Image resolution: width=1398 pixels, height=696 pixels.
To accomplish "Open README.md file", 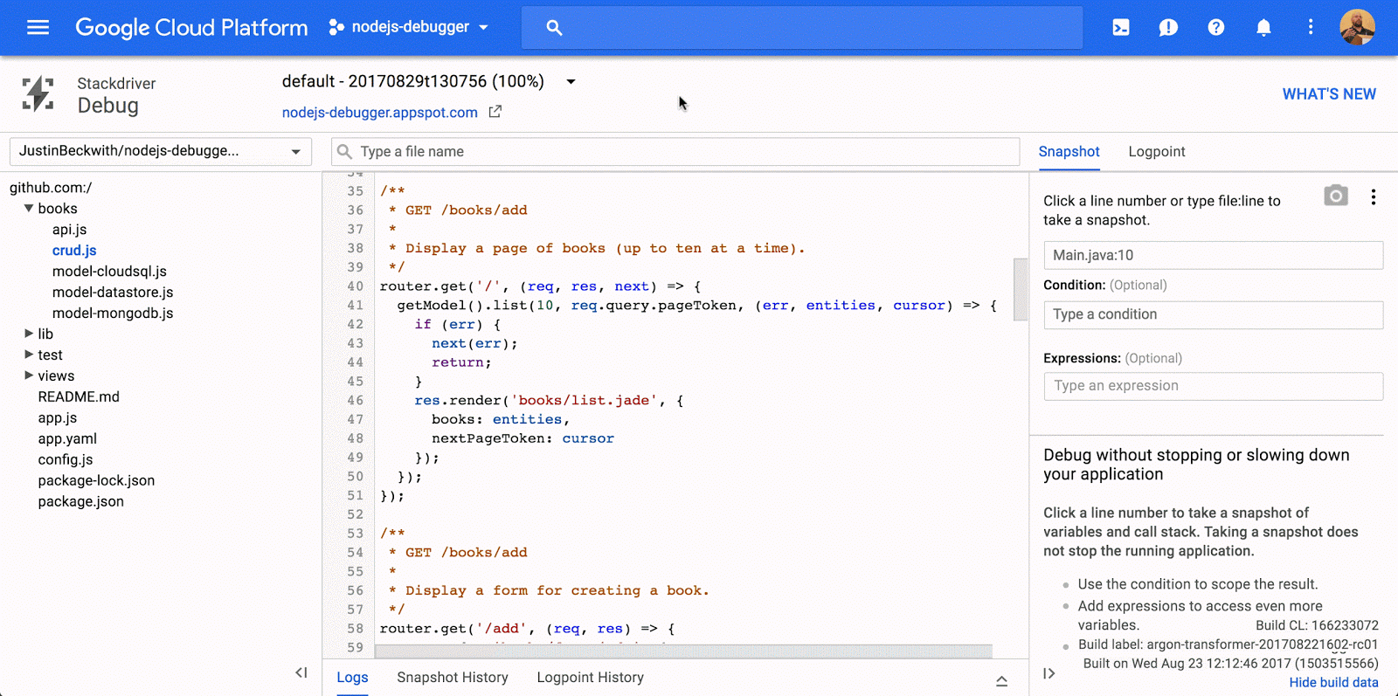I will pyautogui.click(x=79, y=397).
